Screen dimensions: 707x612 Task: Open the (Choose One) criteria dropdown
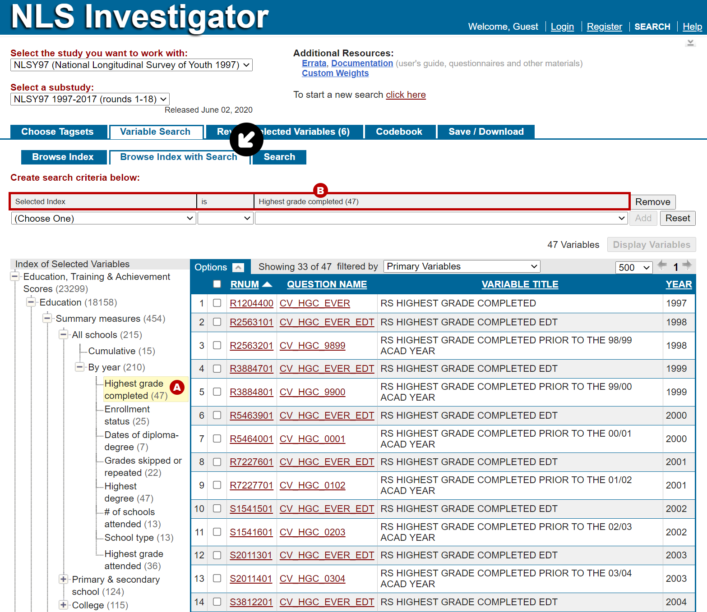tap(103, 219)
